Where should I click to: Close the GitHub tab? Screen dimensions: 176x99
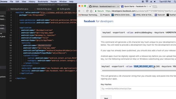(118, 7)
